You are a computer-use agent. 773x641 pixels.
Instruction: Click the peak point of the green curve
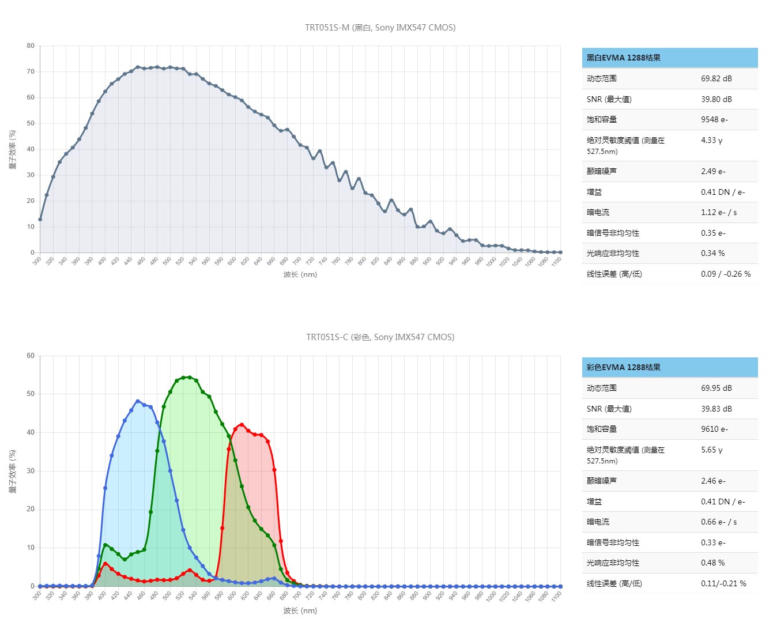pyautogui.click(x=190, y=378)
